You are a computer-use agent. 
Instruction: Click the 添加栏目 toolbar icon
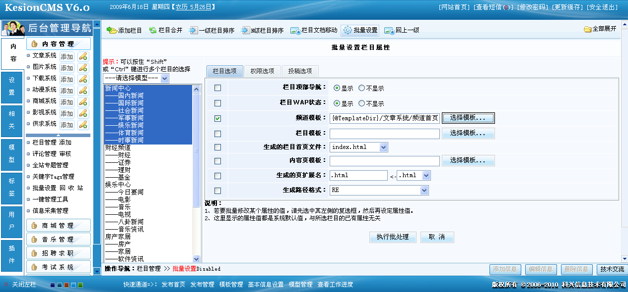tap(112, 31)
